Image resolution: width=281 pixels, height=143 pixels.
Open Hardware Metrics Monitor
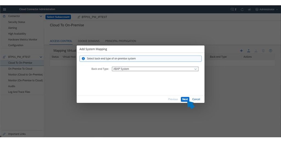23,39
